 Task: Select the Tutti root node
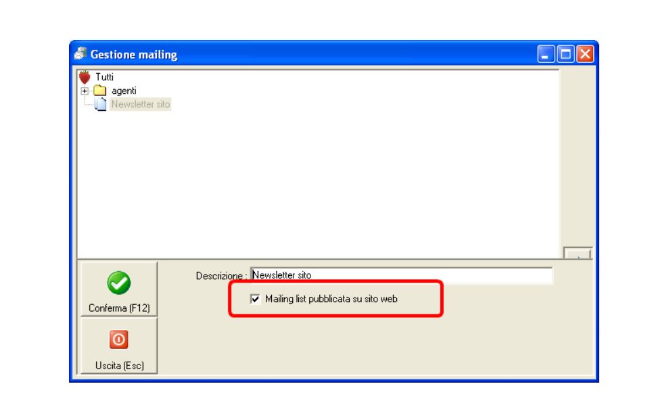[104, 77]
